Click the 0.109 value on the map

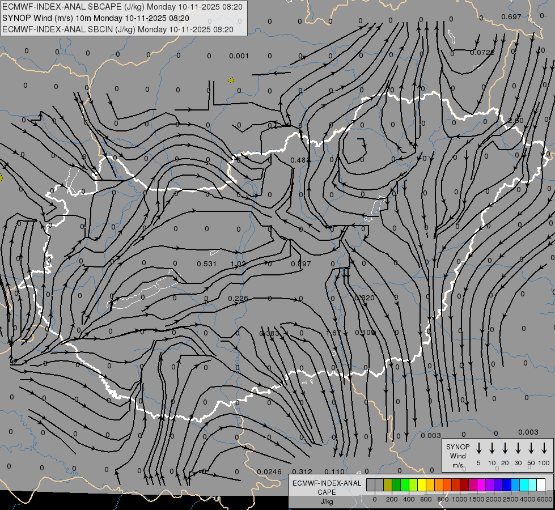pos(365,332)
